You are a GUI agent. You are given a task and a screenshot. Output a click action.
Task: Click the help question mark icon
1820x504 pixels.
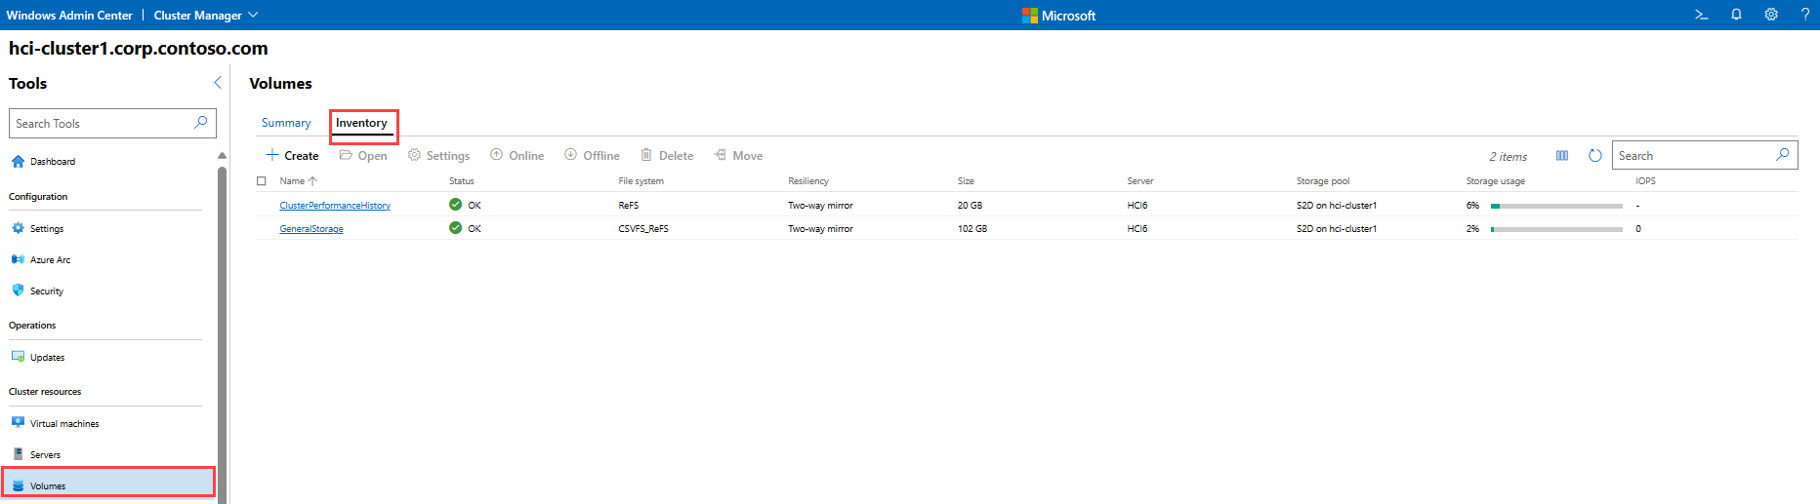click(x=1804, y=15)
